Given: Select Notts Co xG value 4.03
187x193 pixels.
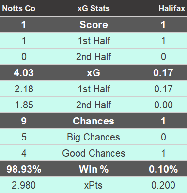Looking at the screenshot, I should click(x=24, y=73).
